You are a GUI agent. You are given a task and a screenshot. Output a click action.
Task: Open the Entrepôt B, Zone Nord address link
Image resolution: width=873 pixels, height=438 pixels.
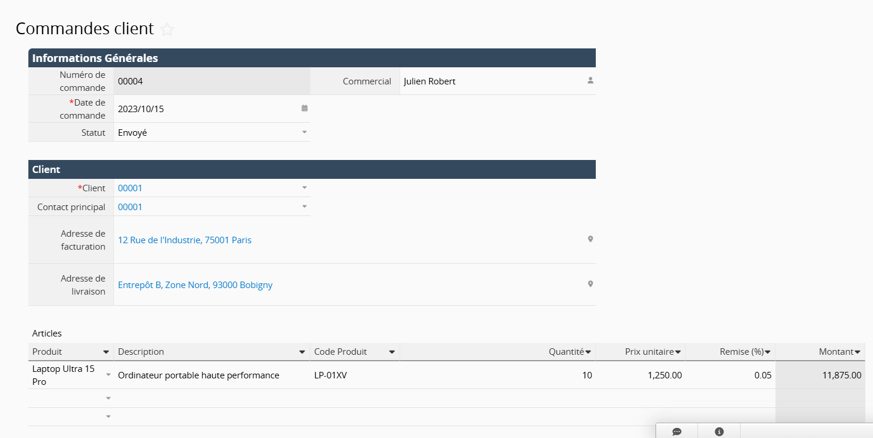click(195, 285)
